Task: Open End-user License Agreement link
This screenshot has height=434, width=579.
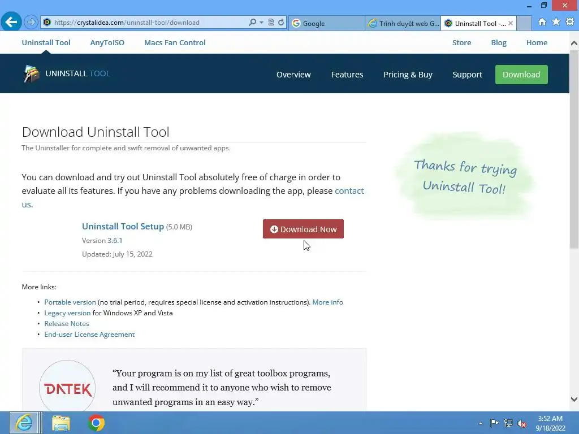Action: tap(89, 335)
